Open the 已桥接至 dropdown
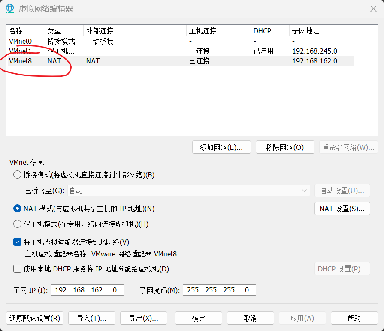 click(189, 191)
